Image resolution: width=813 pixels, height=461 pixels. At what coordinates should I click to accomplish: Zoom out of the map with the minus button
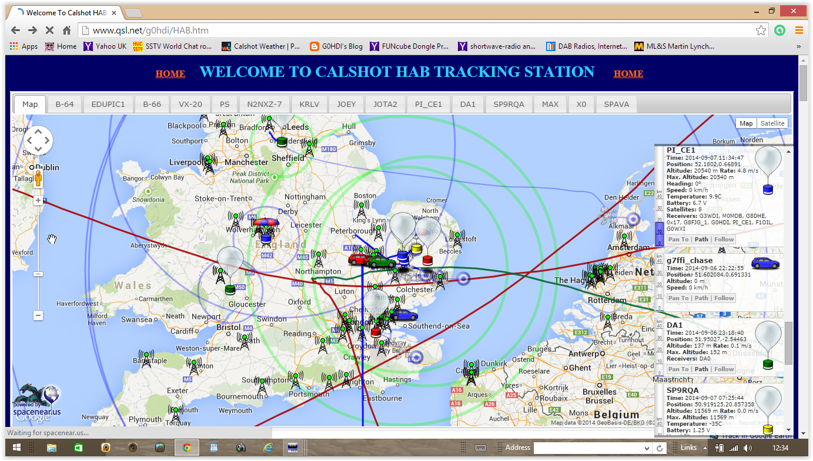tap(38, 315)
